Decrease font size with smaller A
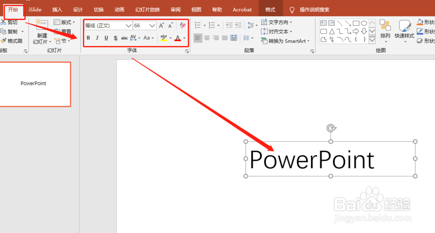 171,26
